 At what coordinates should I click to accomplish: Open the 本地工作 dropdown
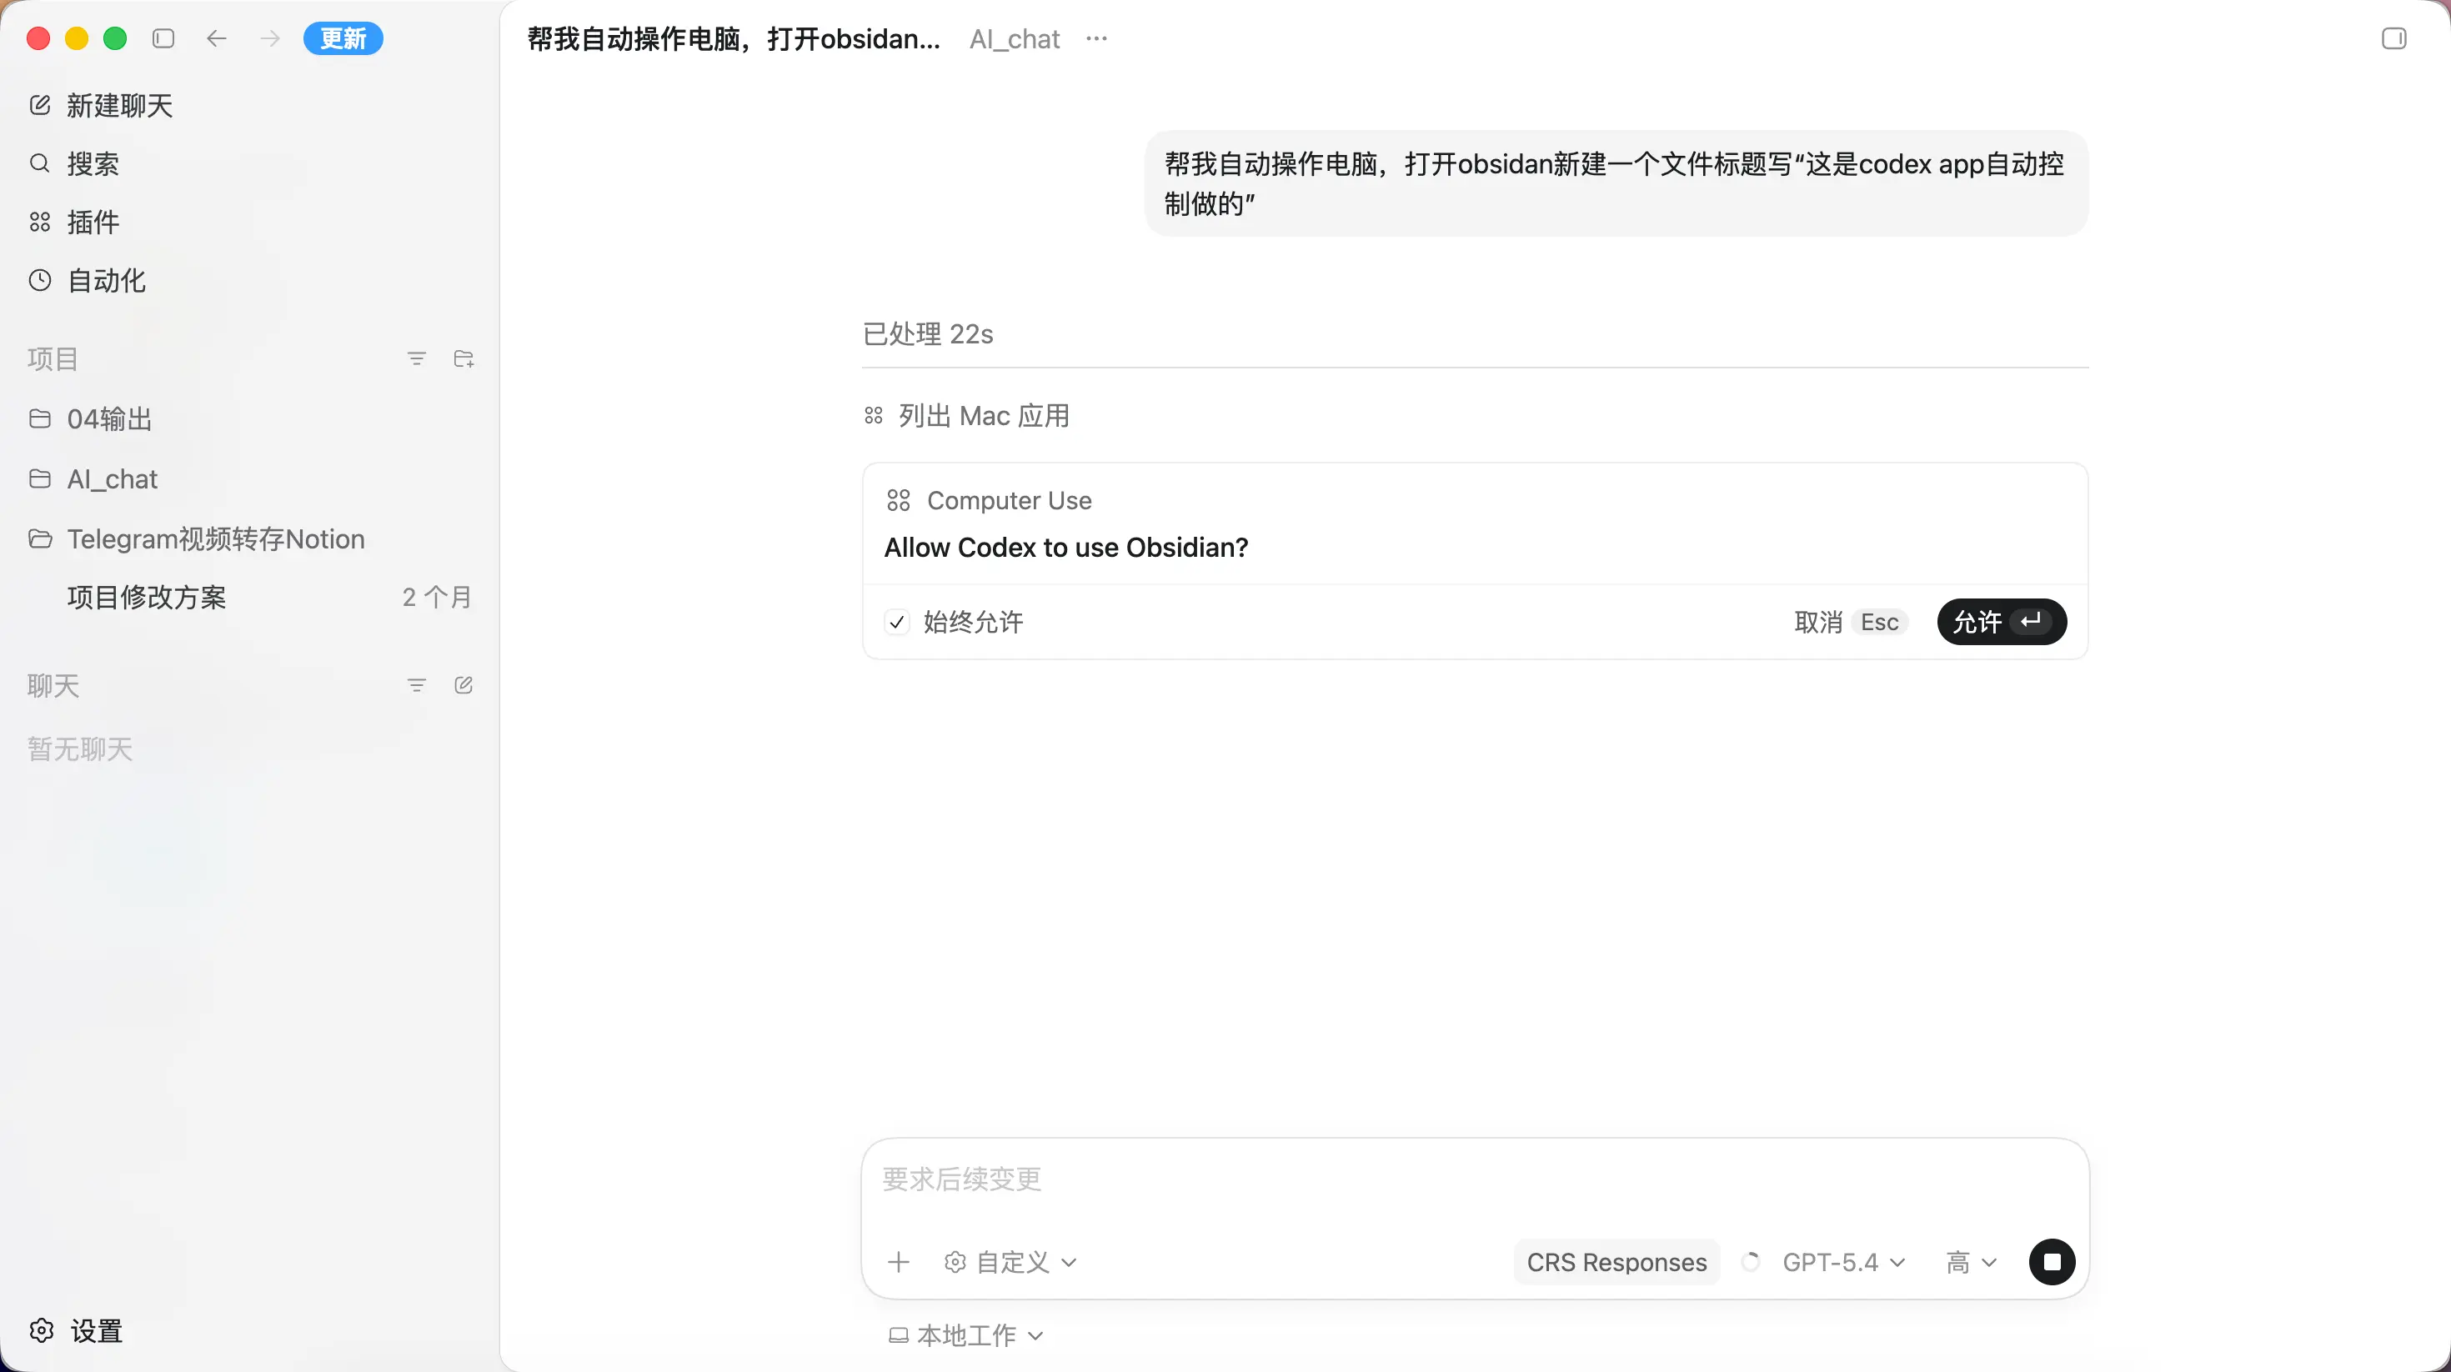click(967, 1334)
